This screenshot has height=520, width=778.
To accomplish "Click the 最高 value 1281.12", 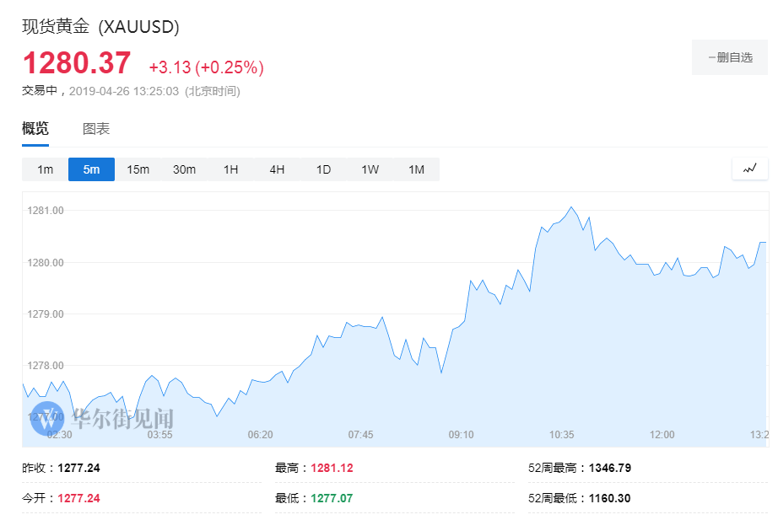I will pyautogui.click(x=332, y=468).
